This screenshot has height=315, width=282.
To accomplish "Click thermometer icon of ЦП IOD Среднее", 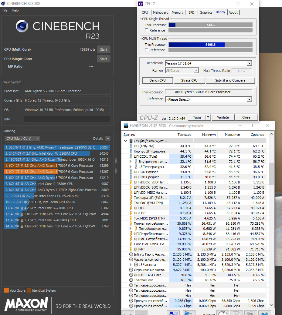I will (131, 177).
